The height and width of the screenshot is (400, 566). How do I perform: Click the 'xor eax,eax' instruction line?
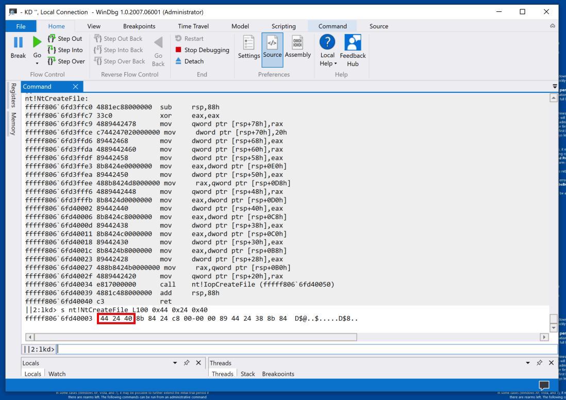(x=122, y=115)
